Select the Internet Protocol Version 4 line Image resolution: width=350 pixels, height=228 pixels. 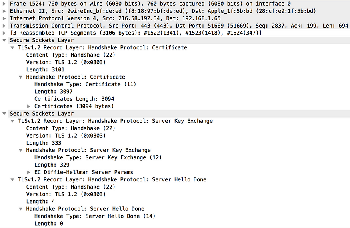coord(115,18)
